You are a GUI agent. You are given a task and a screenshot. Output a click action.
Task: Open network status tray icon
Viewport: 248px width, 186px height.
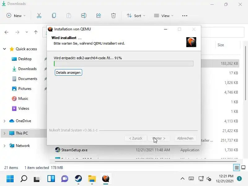tap(201, 179)
